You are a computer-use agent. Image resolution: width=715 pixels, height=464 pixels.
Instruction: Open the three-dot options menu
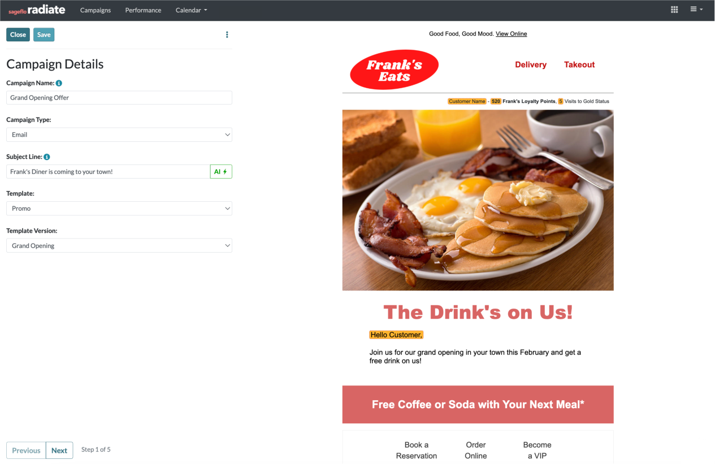pos(227,34)
